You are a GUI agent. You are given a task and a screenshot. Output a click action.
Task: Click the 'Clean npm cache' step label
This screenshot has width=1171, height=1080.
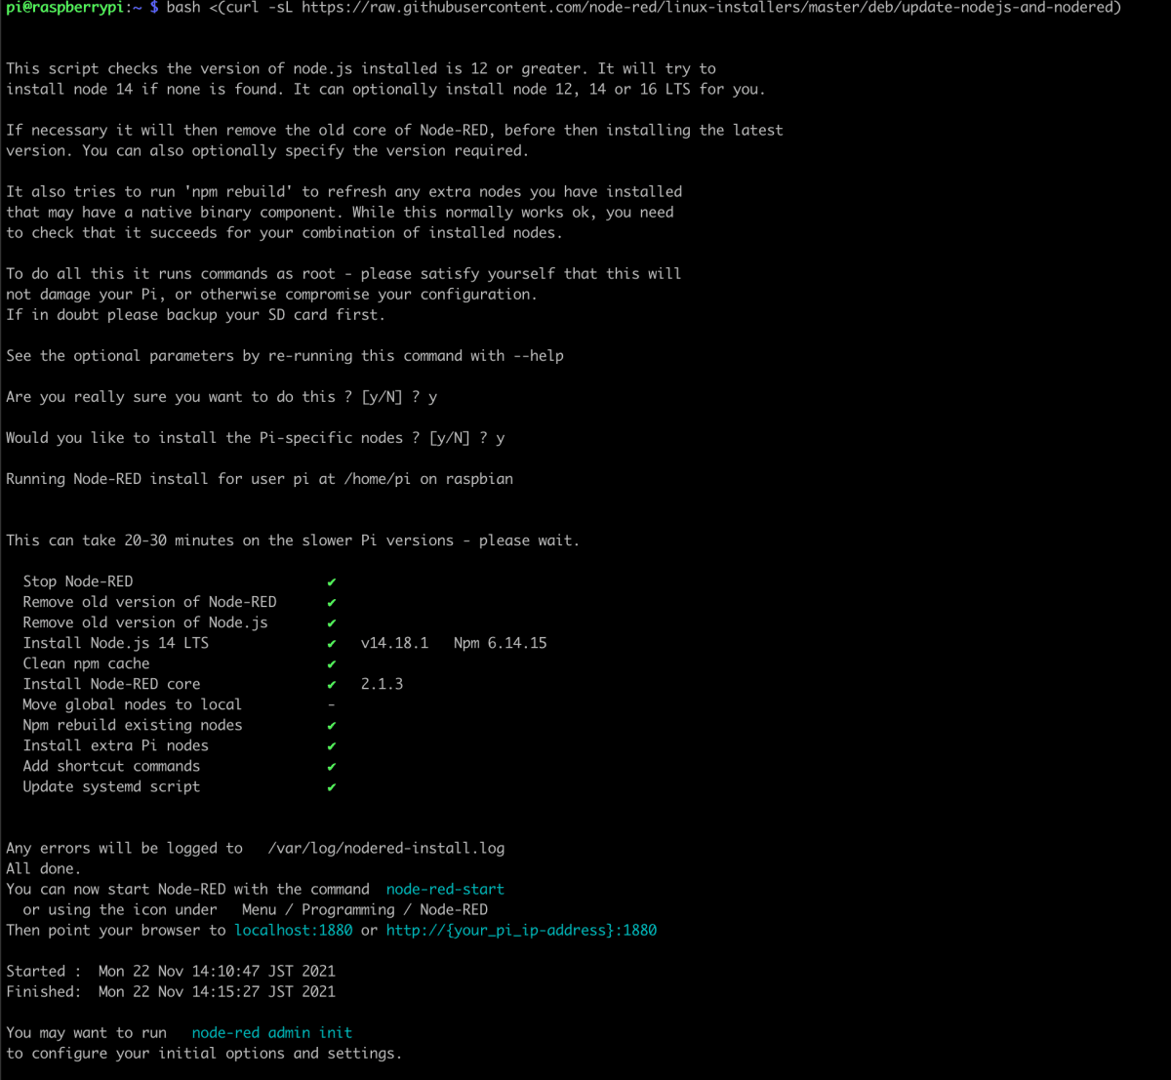coord(87,663)
